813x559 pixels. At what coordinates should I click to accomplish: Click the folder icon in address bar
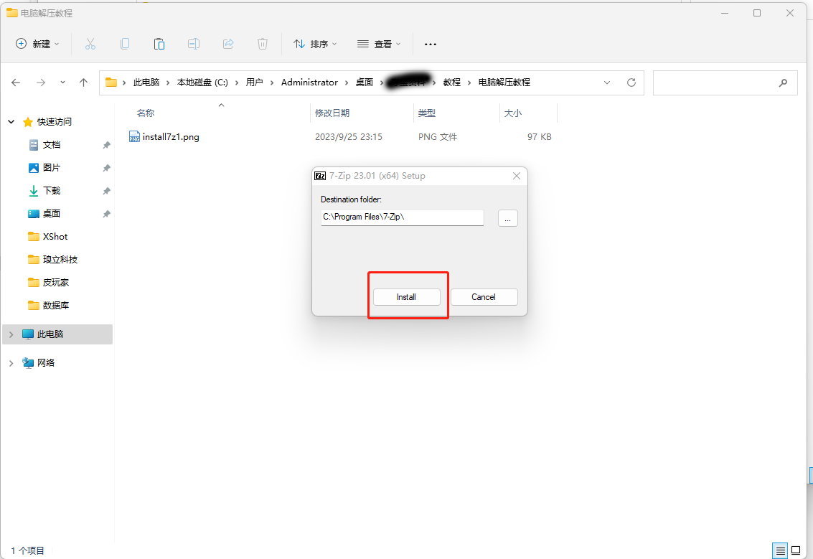tap(111, 83)
